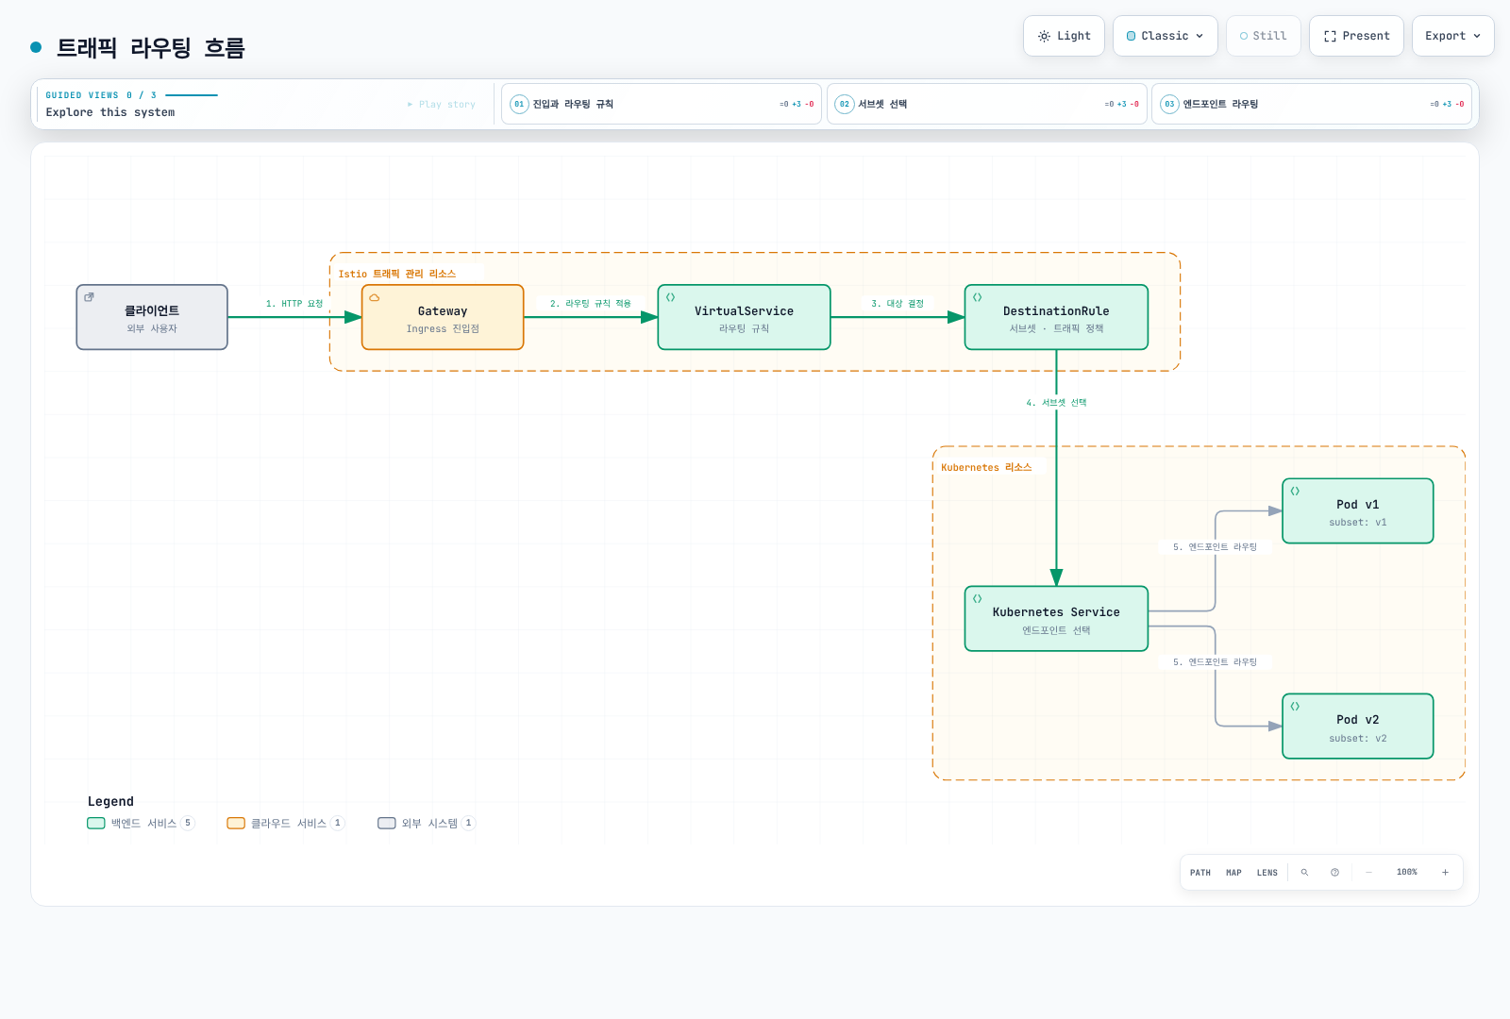This screenshot has height=1019, width=1510.
Task: Zoom in with the plus icon
Action: (x=1445, y=873)
